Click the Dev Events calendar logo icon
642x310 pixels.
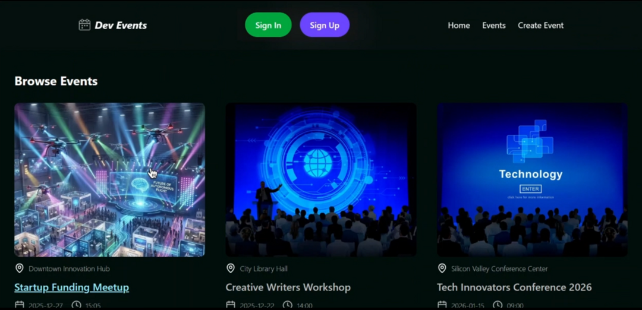[x=84, y=25]
